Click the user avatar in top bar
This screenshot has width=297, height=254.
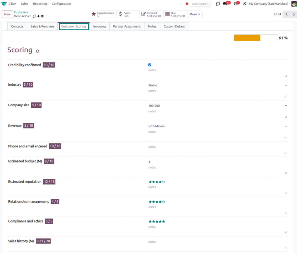294,4
